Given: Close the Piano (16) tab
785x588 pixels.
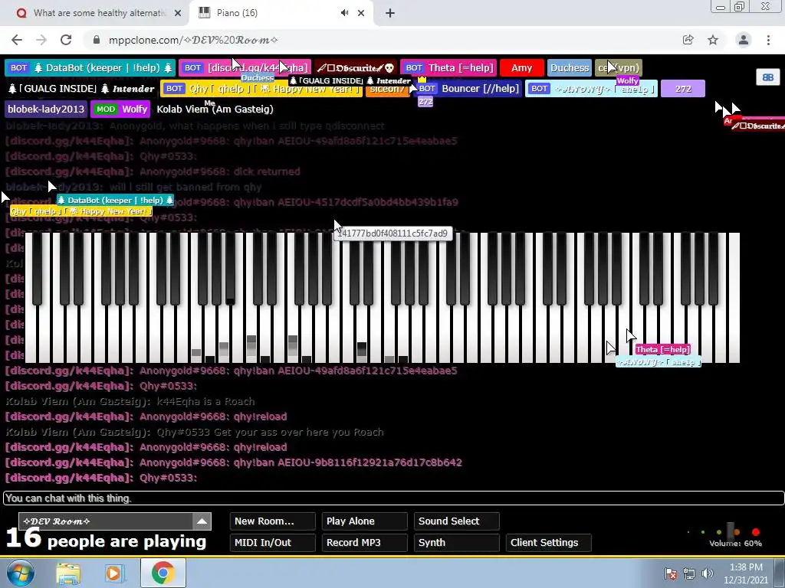Looking at the screenshot, I should click(x=361, y=13).
